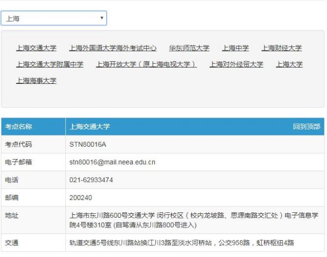Open 上海开放大学（原上海电视大学）link
Viewport: 327px width, 257px height.
[x=147, y=64]
